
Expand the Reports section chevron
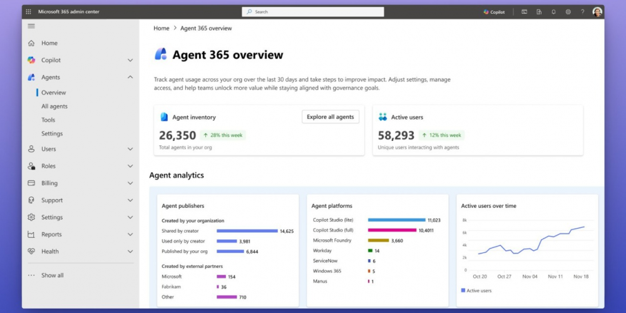(x=130, y=235)
